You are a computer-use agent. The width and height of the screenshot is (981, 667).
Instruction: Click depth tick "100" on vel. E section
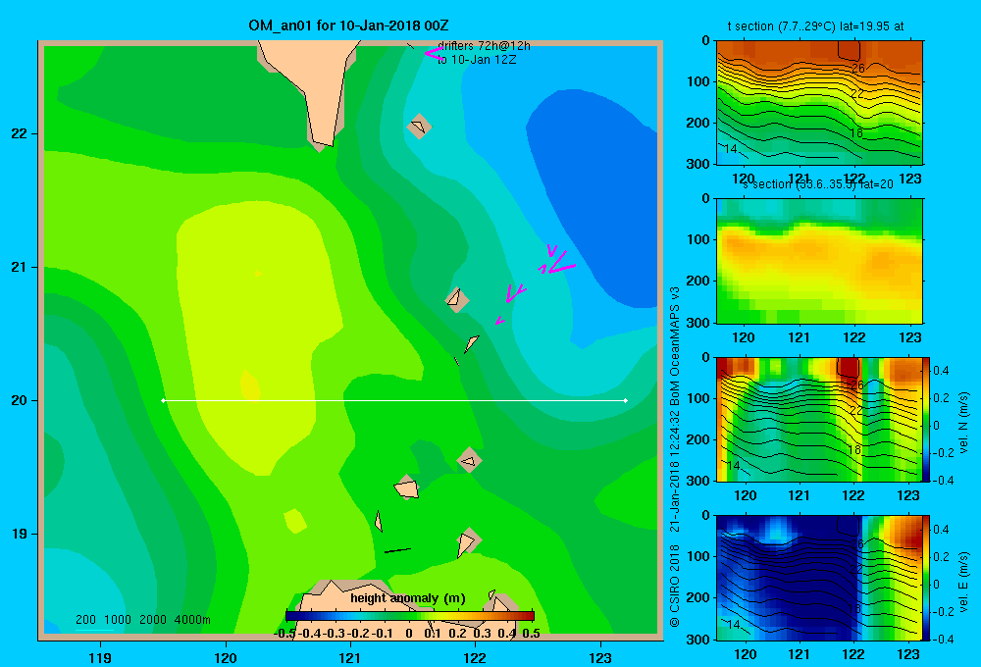tap(697, 556)
